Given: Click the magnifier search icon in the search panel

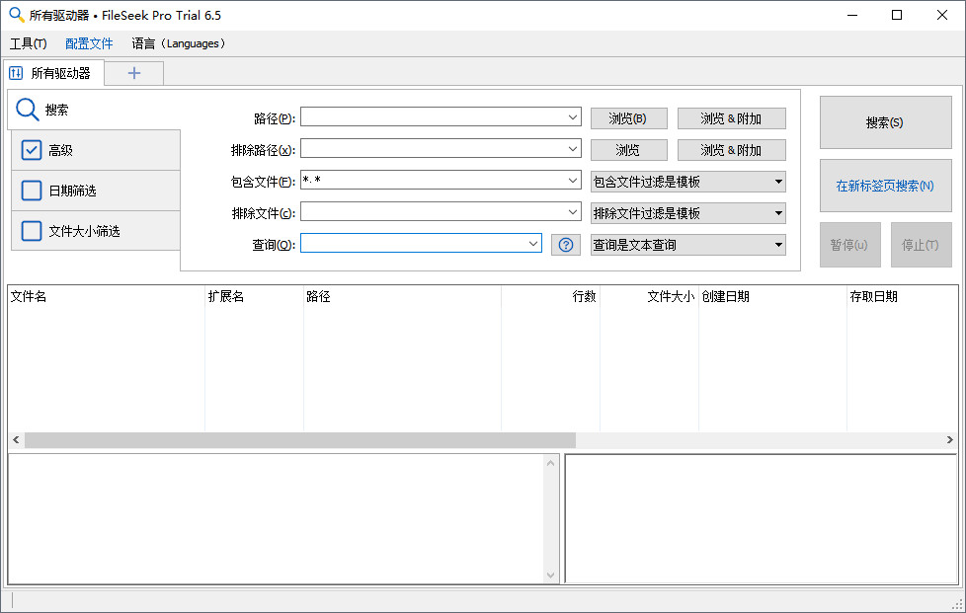Looking at the screenshot, I should pyautogui.click(x=27, y=109).
